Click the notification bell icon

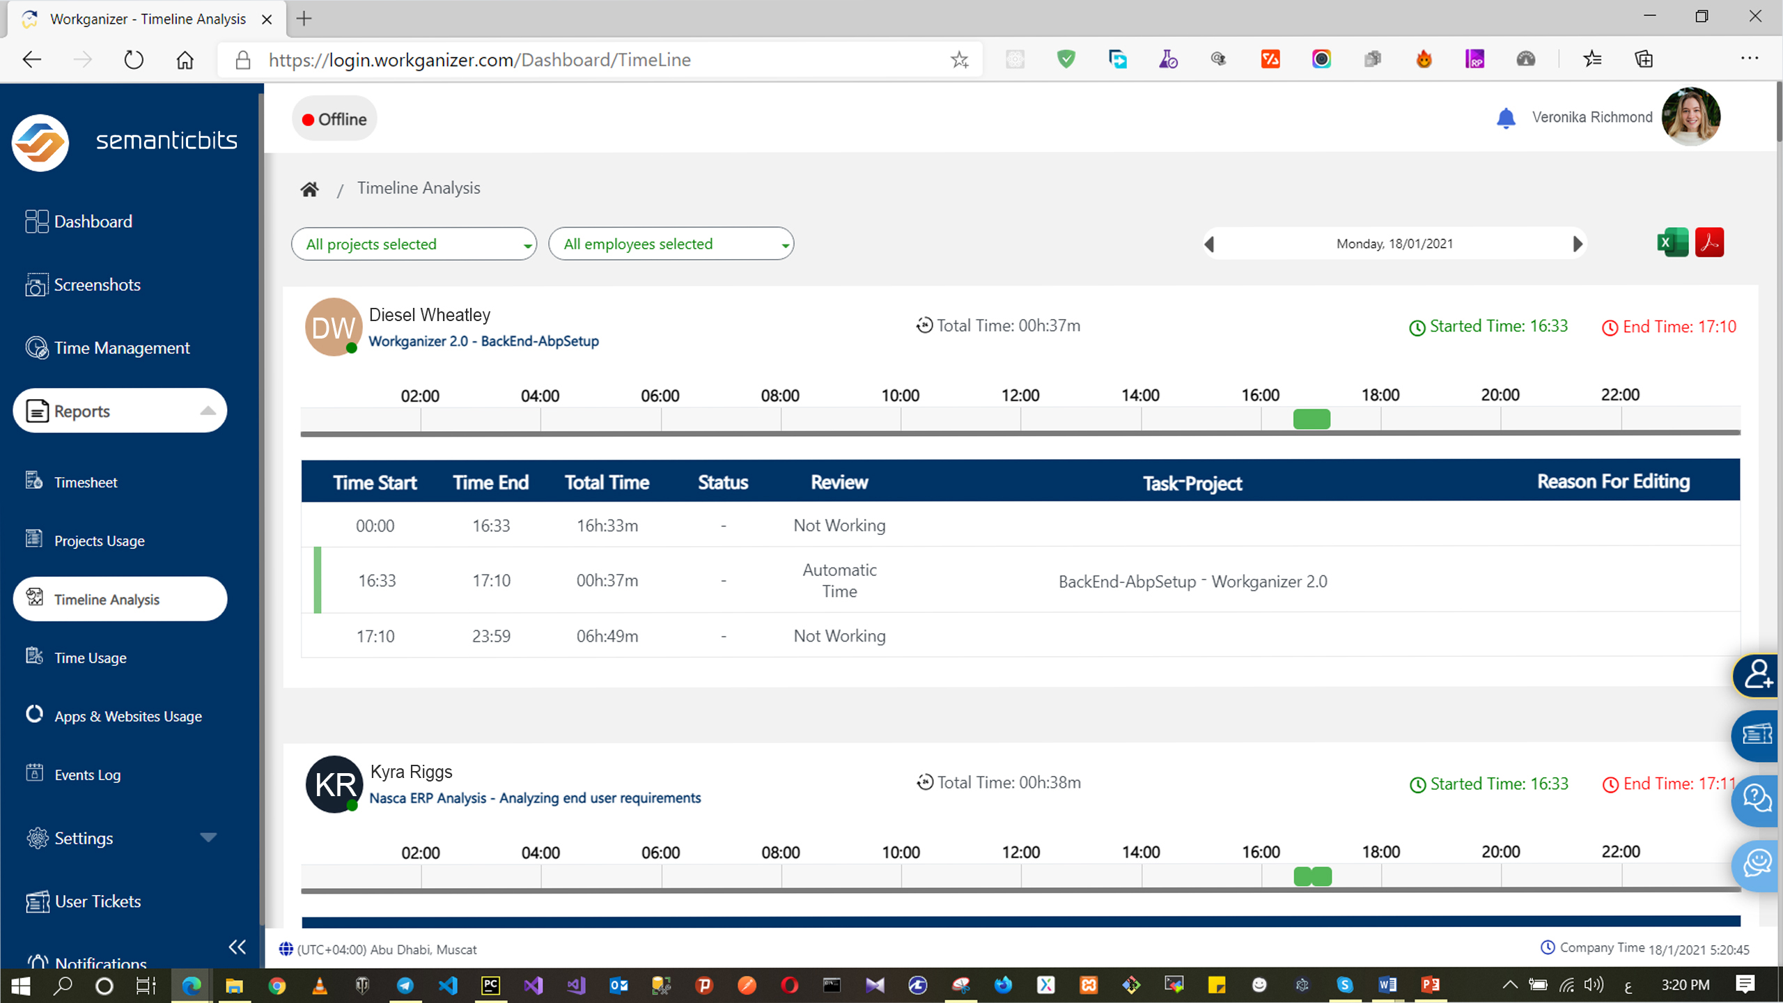click(x=1505, y=118)
